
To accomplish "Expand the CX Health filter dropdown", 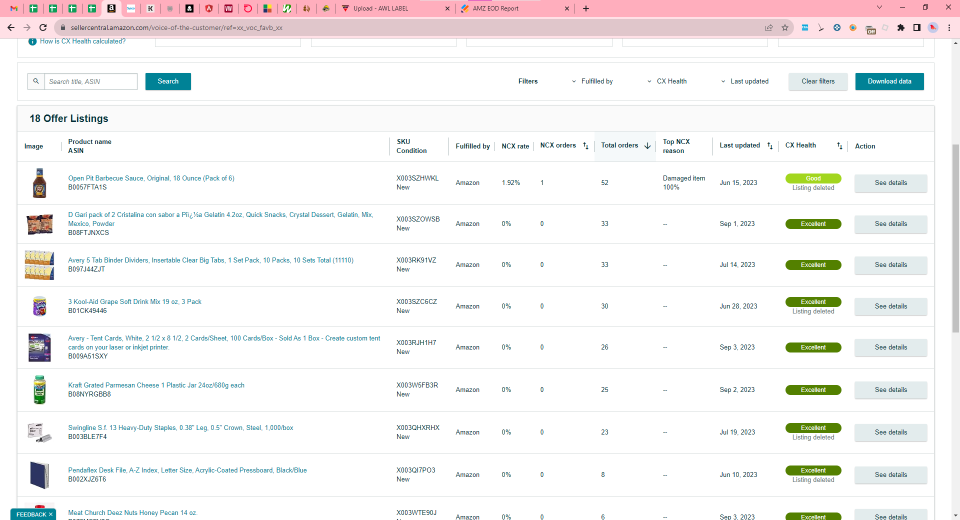I will point(667,81).
